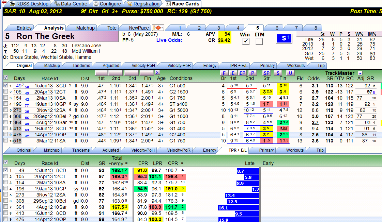Select the Race Cards tab
Image resolution: width=382 pixels, height=222 pixels.
point(182,4)
